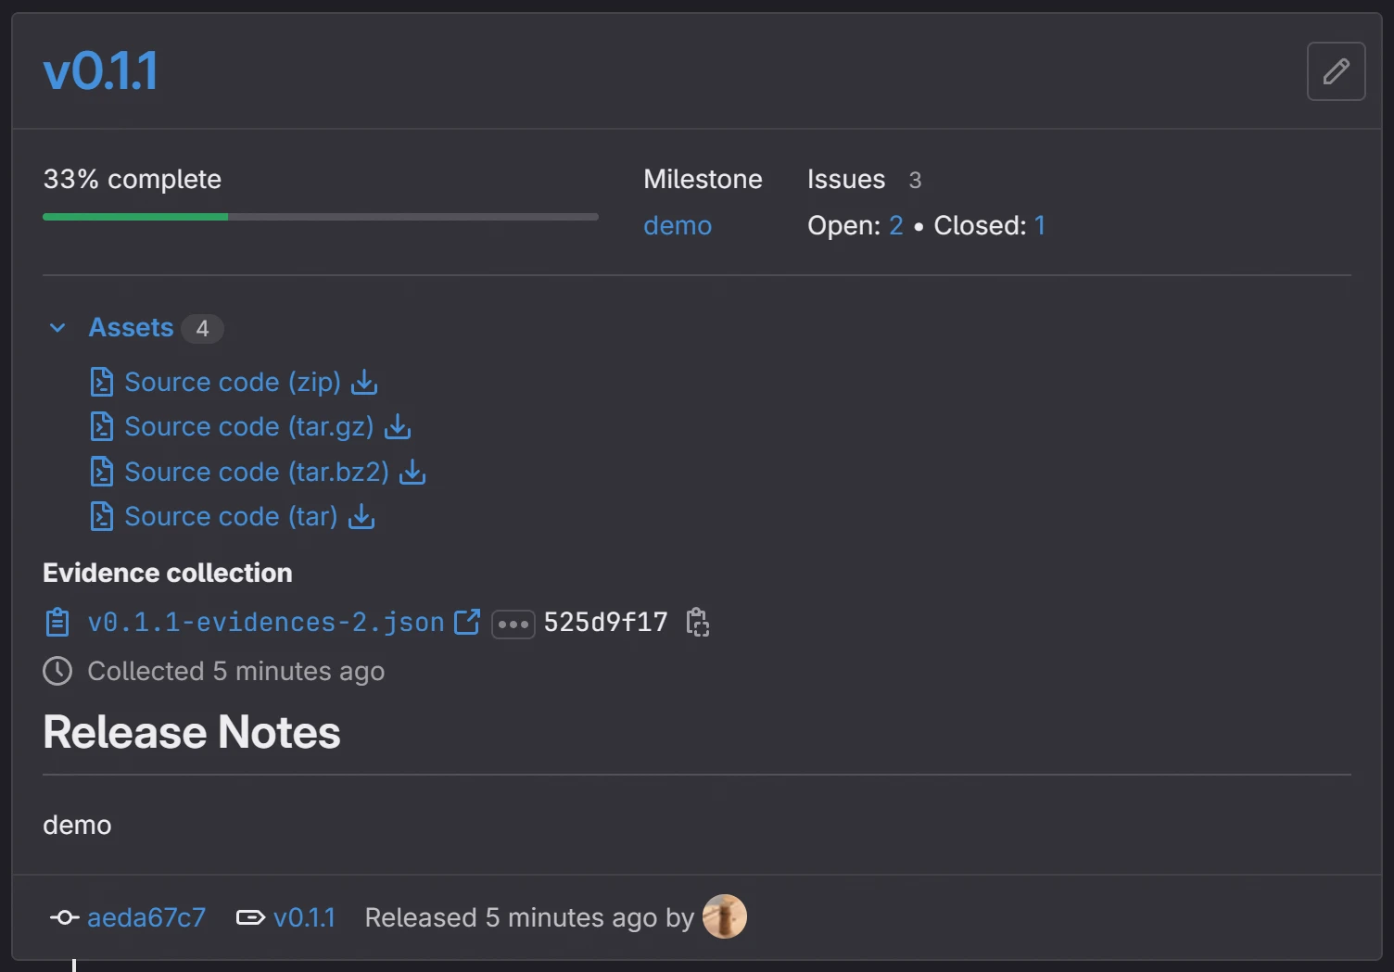Click download icon beside Source code (tar.bz2)
This screenshot has width=1394, height=972.
(412, 472)
